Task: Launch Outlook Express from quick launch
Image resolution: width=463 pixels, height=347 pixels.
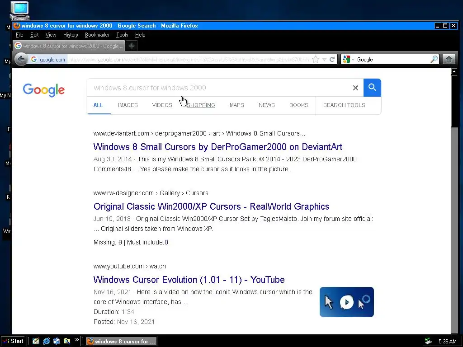Action: 57,341
